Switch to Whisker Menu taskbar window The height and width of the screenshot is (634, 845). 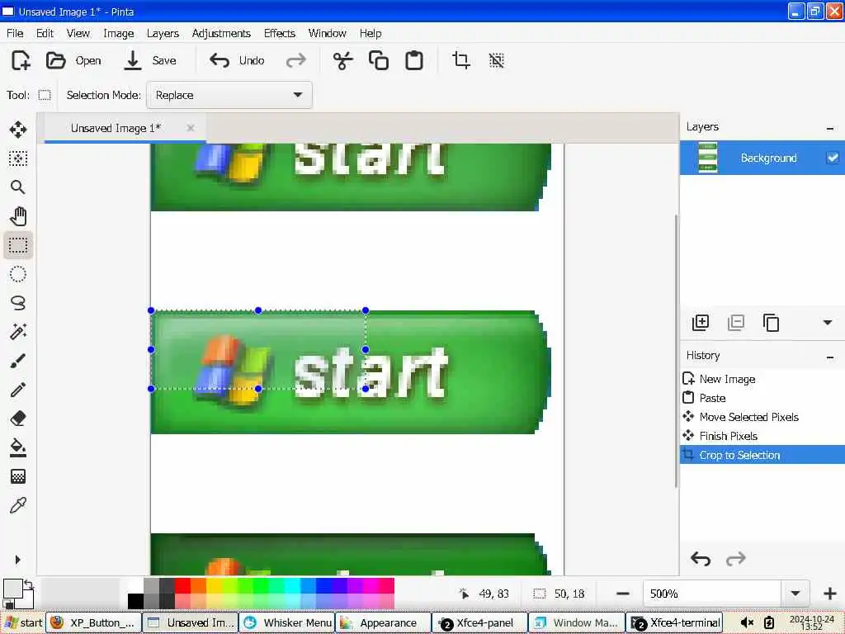[286, 622]
